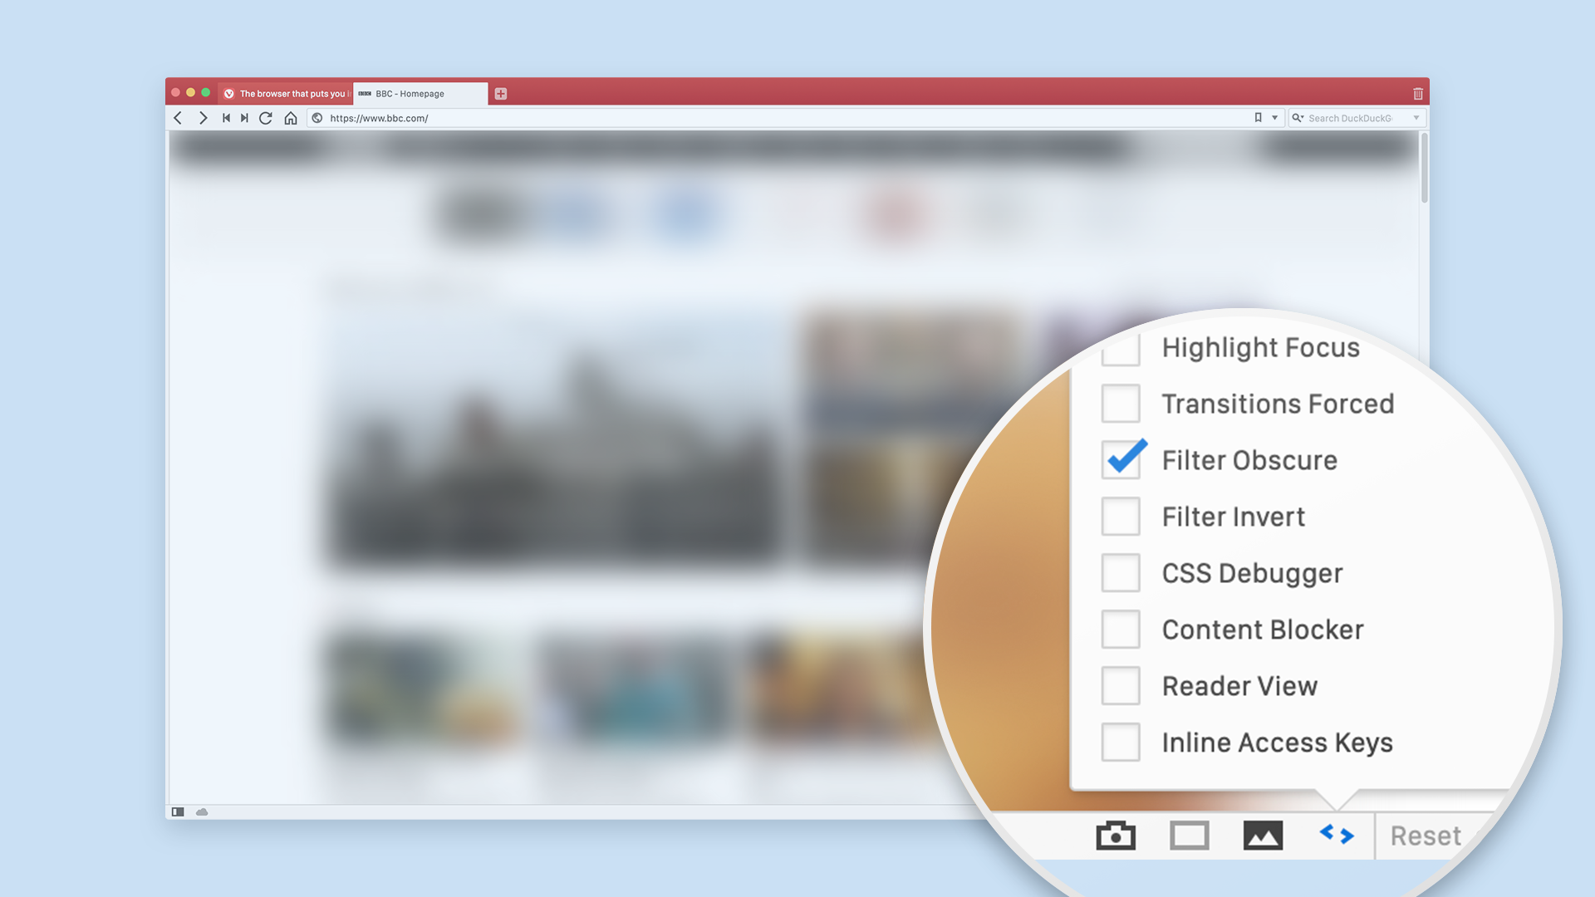Disable the Filter Obscure checkbox
The width and height of the screenshot is (1595, 897).
click(x=1121, y=459)
